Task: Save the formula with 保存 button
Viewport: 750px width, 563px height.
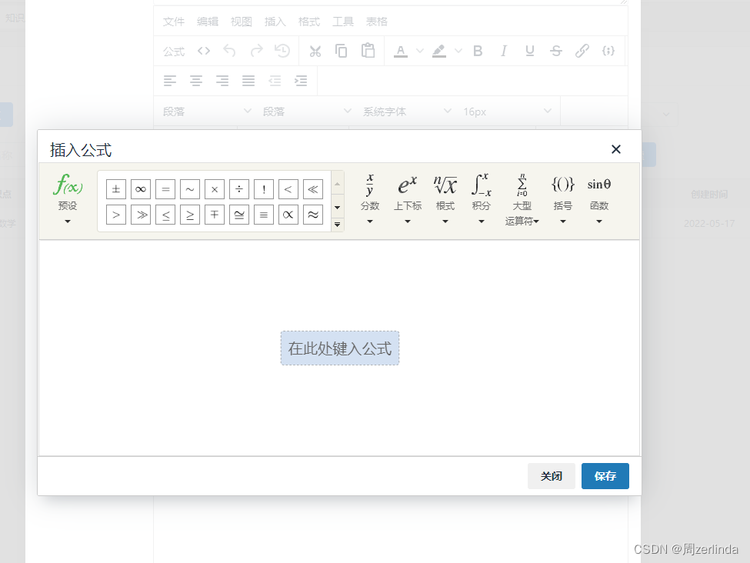Action: pos(605,476)
